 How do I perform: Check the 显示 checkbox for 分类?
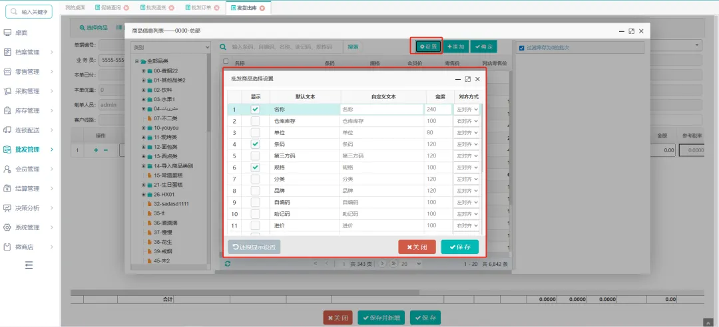click(256, 179)
